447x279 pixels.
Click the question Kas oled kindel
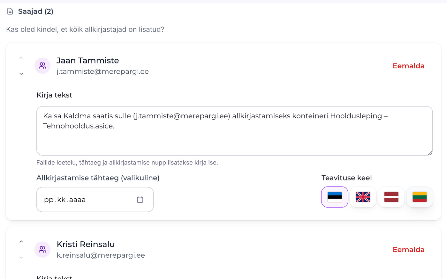click(x=85, y=29)
